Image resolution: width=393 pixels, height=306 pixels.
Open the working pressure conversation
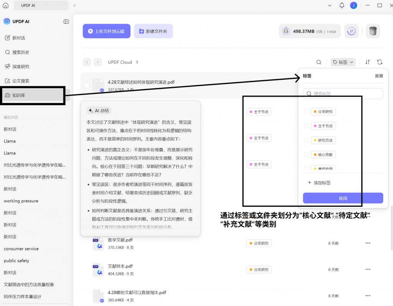click(21, 201)
